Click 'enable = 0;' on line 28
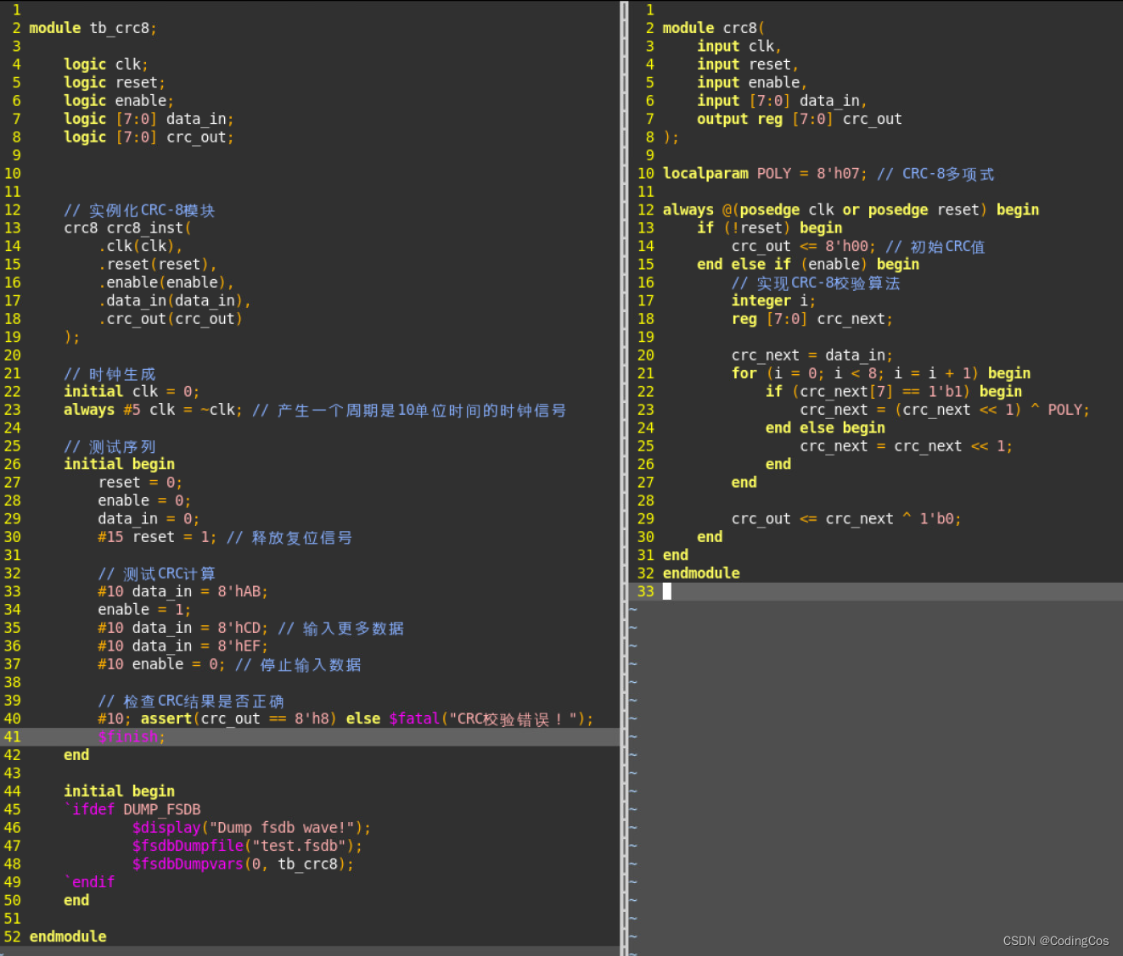This screenshot has height=956, width=1123. click(x=144, y=500)
